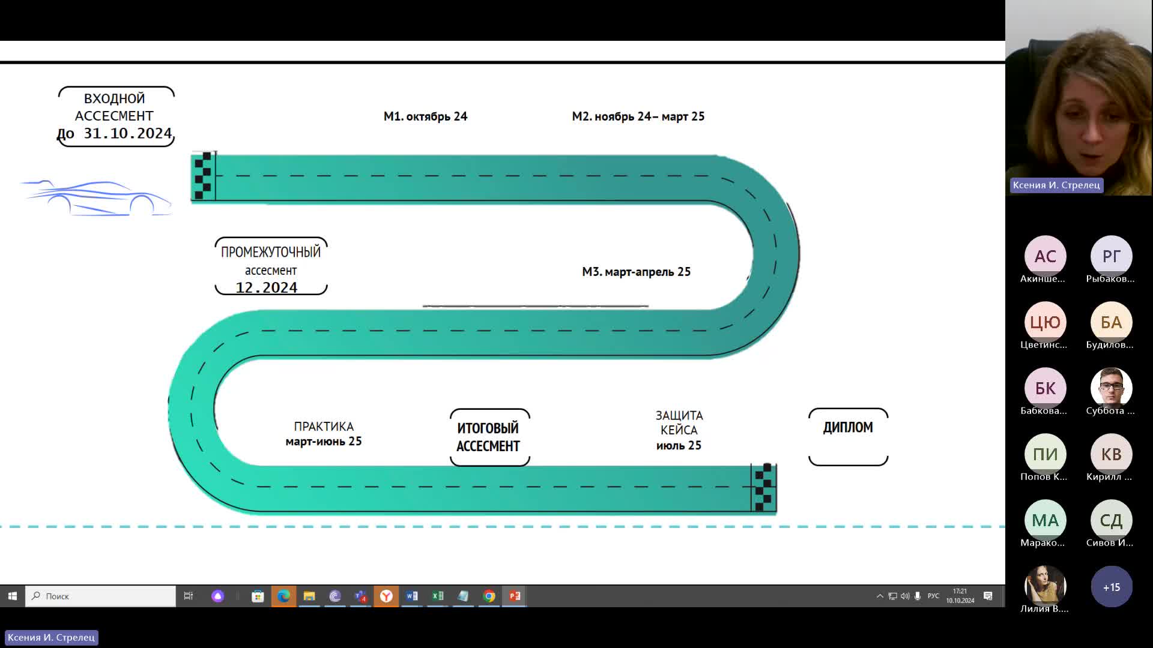Select participant avatar ЦЮ Цветинс...
Viewport: 1153px width, 648px height.
tap(1045, 322)
